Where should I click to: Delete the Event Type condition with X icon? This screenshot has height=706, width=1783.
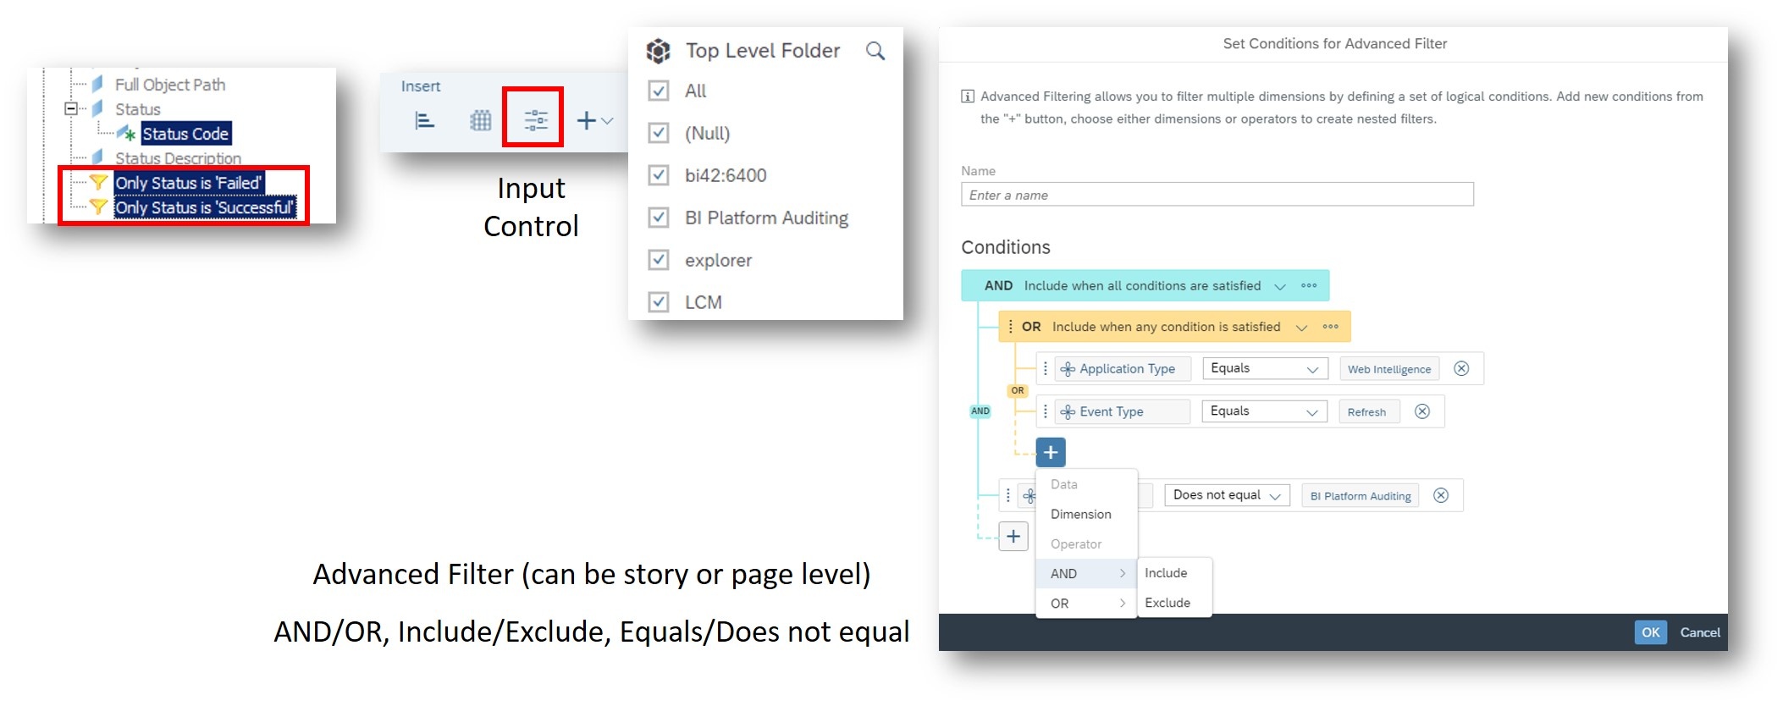(1422, 411)
